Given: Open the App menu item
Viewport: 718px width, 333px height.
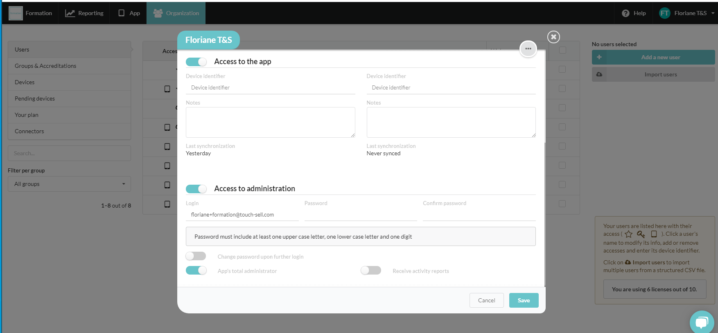Looking at the screenshot, I should [128, 13].
